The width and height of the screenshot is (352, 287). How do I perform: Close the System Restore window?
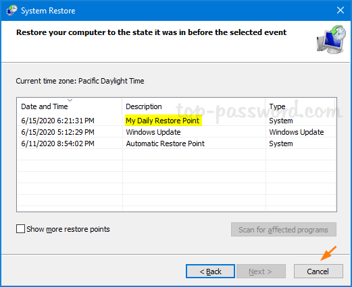(x=341, y=10)
